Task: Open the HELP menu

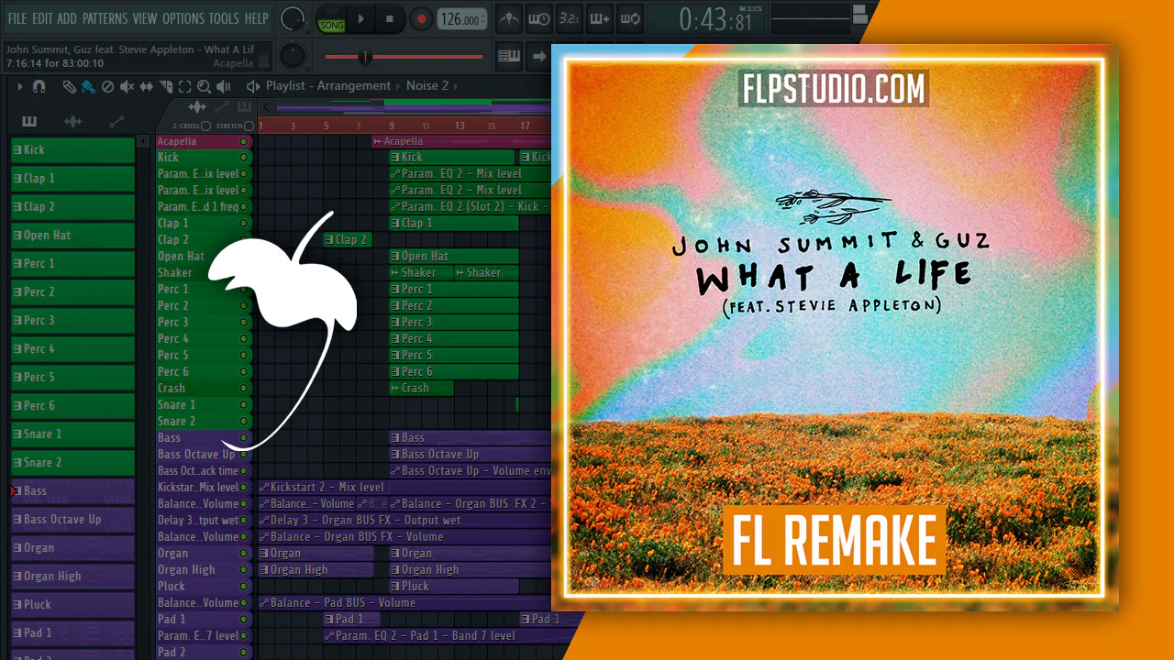Action: pos(257,18)
